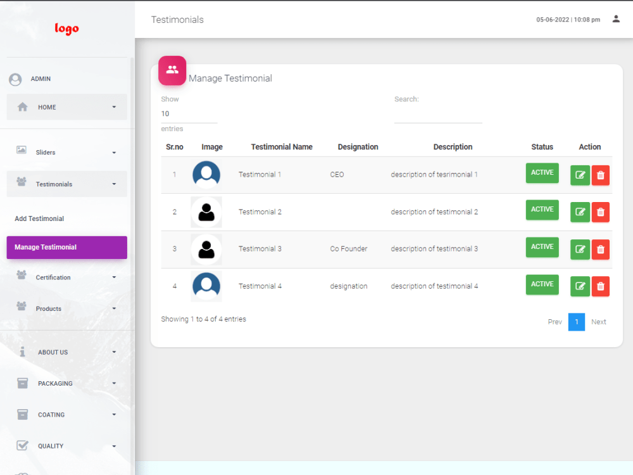Click the Sliders image icon
The width and height of the screenshot is (633, 475).
pos(22,150)
